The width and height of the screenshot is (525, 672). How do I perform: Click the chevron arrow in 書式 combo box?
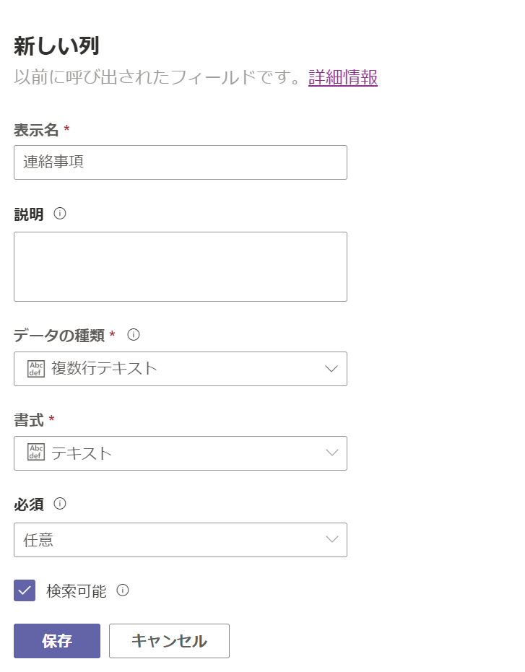pos(331,453)
